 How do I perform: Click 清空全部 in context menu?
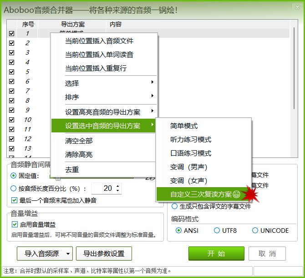click(104, 141)
